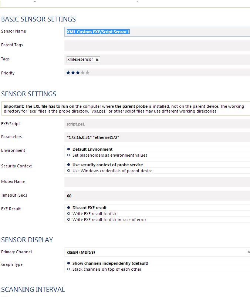Click the Scanning Interval heading
Viewport: 250px width, 297px height.
point(33,290)
